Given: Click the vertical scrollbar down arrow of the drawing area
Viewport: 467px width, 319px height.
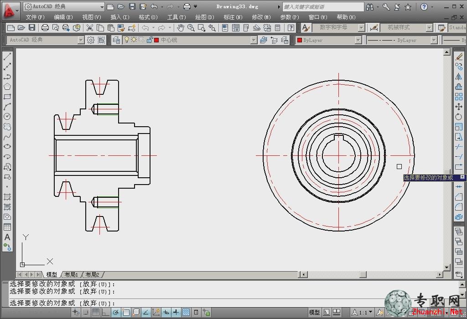Looking at the screenshot, I should pos(447,267).
